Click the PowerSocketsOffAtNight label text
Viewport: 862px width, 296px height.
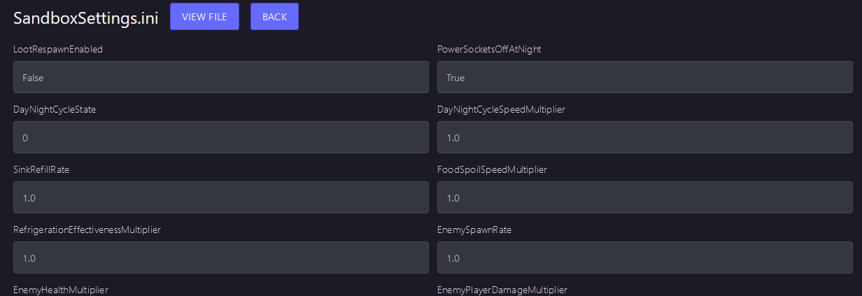(488, 50)
